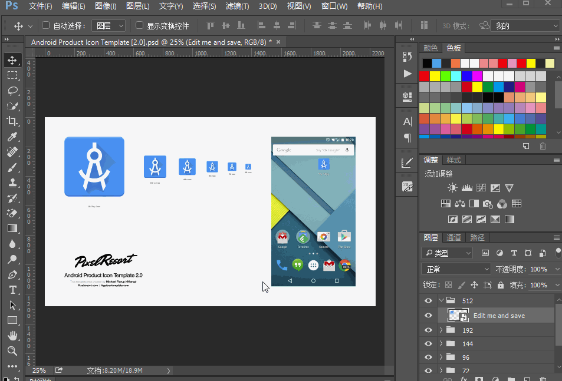Filter layers by type layers (T icon)
The width and height of the screenshot is (562, 381).
pyautogui.click(x=514, y=253)
